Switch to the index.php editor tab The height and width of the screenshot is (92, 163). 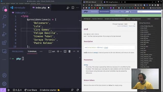41,8
